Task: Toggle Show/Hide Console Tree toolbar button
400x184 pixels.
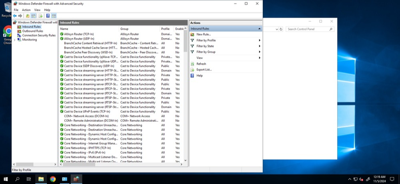Action: point(34,16)
